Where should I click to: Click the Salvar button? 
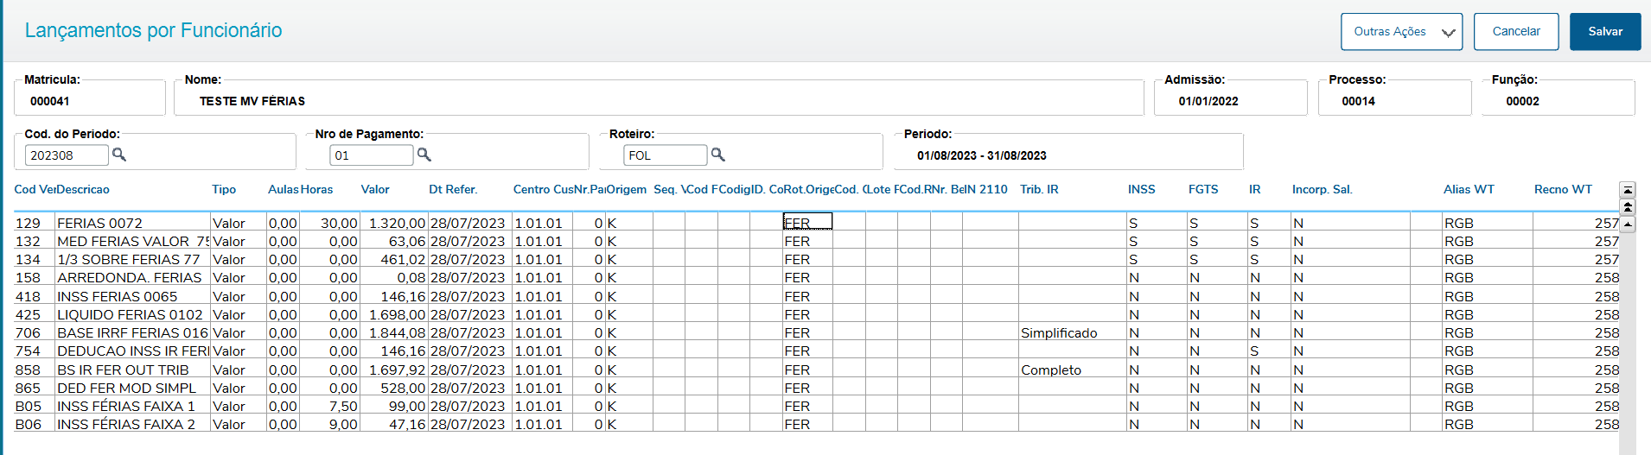(1604, 32)
